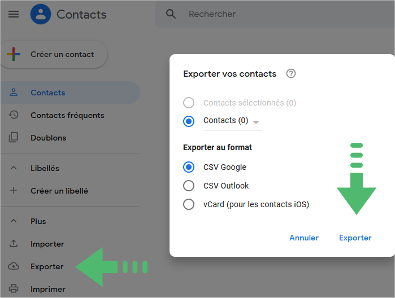This screenshot has height=298, width=395.
Task: Click the blue Contacts app logo
Action: [x=41, y=14]
